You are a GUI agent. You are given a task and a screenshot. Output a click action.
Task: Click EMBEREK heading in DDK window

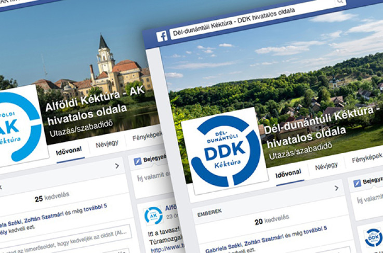coord(209,211)
